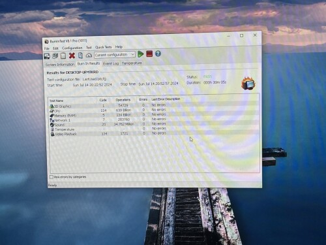This screenshot has height=245, width=326.
Task: Open the duty cycle gauge icon
Action: point(89,56)
